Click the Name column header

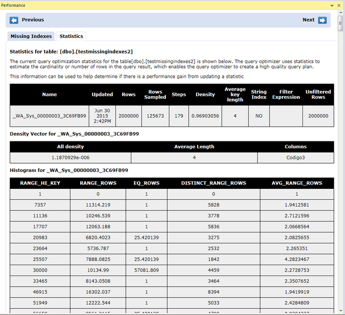[x=50, y=95]
